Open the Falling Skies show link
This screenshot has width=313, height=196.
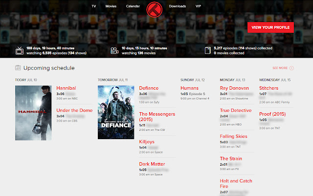pyautogui.click(x=233, y=136)
